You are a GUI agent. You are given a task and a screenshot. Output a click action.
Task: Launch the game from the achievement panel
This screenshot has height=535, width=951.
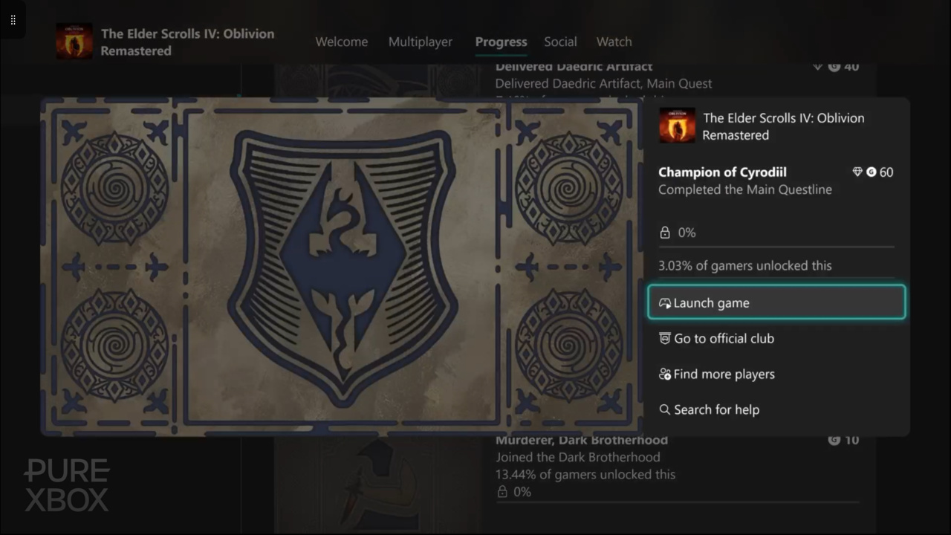(x=776, y=302)
